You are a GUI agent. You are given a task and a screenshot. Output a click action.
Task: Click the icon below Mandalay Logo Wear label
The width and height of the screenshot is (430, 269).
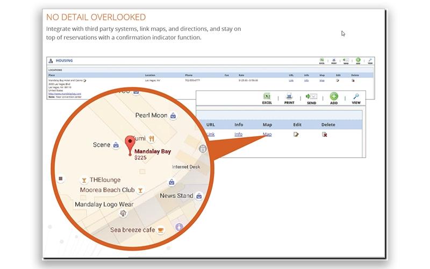click(123, 213)
